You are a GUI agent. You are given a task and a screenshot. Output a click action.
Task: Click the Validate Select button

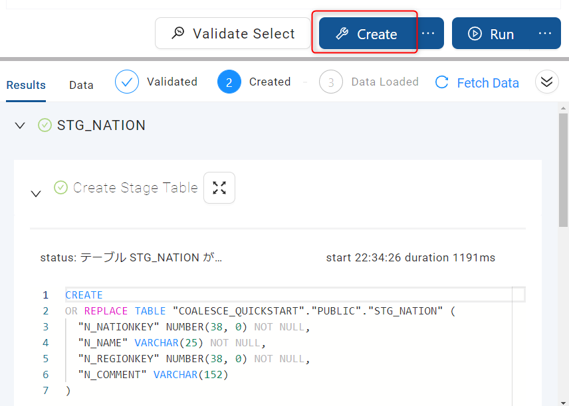pyautogui.click(x=232, y=33)
